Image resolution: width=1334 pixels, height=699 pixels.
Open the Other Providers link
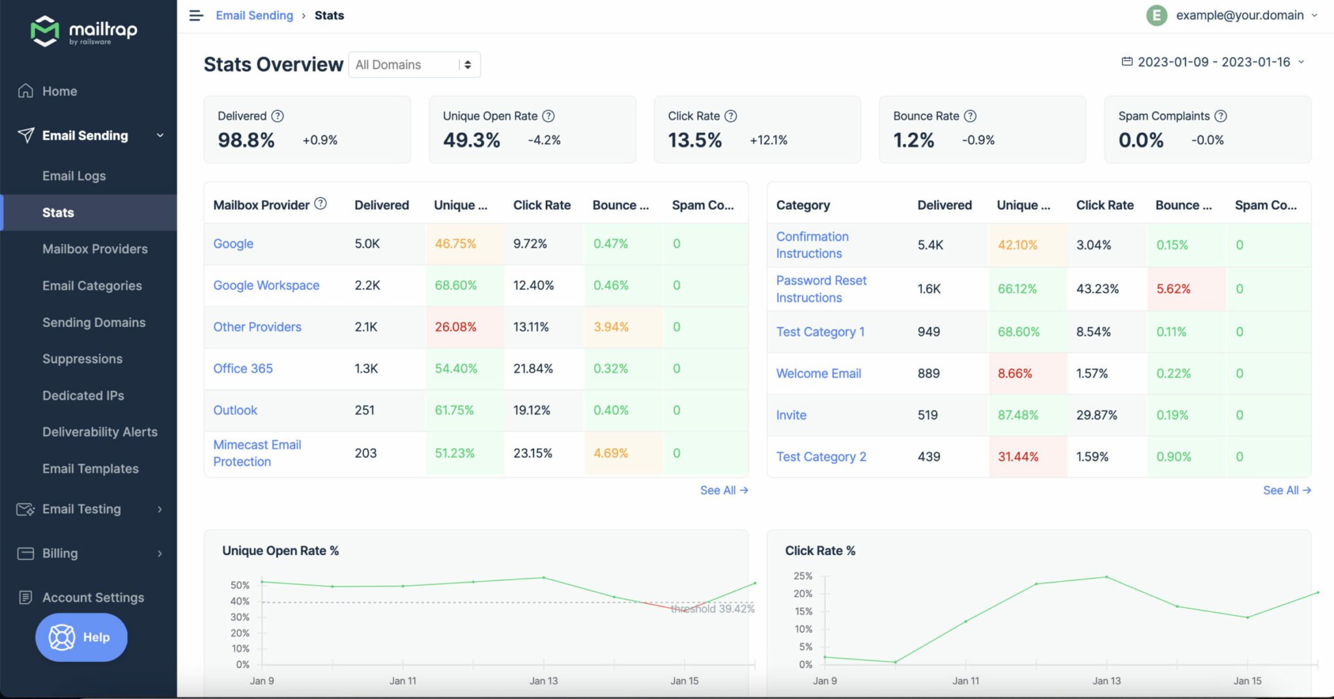click(257, 327)
